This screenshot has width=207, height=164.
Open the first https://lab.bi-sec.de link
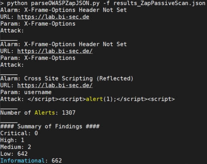(x=53, y=17)
